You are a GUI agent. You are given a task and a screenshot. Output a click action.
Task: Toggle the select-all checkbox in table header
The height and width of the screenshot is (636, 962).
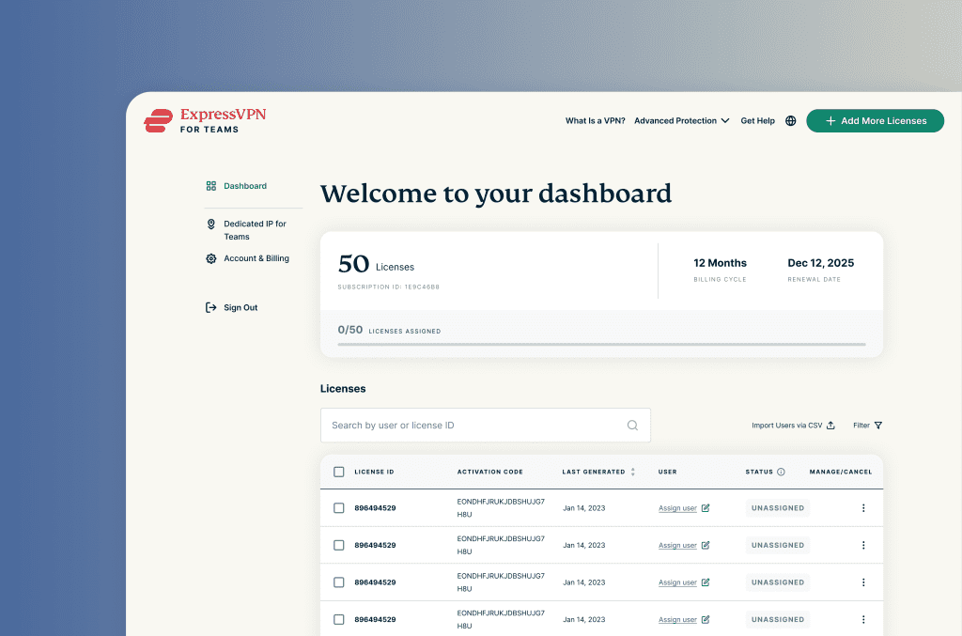click(x=339, y=472)
